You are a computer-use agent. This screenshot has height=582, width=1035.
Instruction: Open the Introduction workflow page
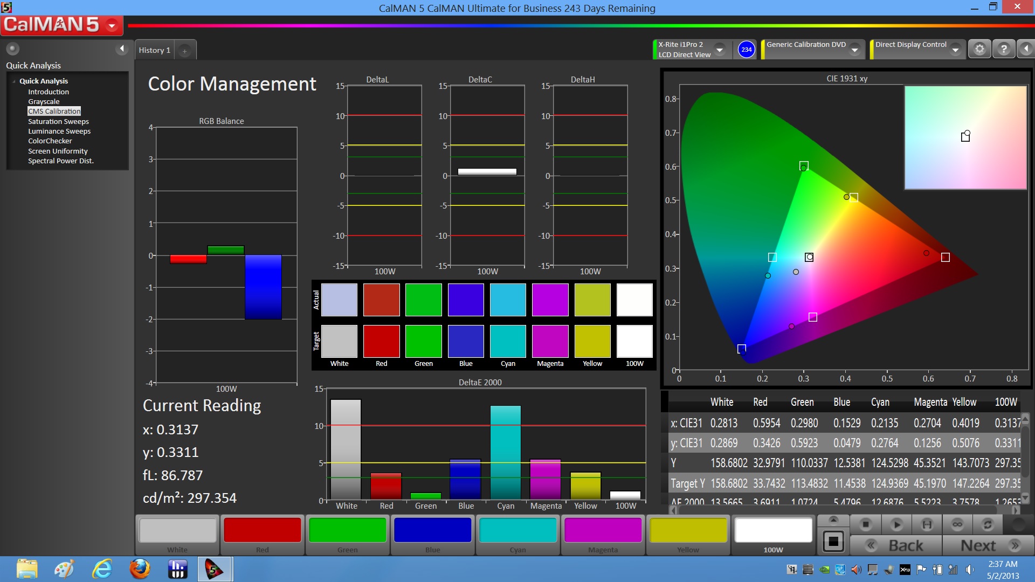(49, 92)
